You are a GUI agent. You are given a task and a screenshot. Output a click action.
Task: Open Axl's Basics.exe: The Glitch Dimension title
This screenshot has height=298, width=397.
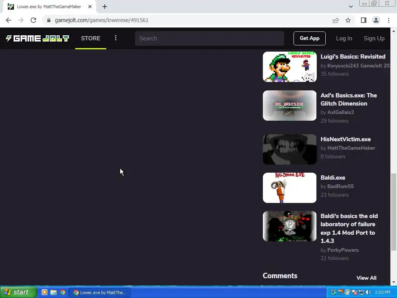coord(349,99)
